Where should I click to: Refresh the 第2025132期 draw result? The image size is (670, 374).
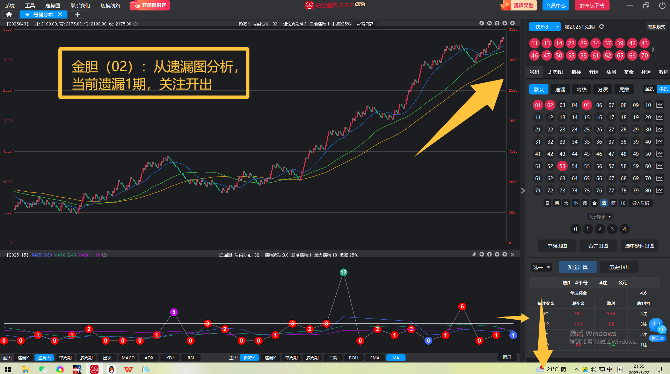coord(602,26)
